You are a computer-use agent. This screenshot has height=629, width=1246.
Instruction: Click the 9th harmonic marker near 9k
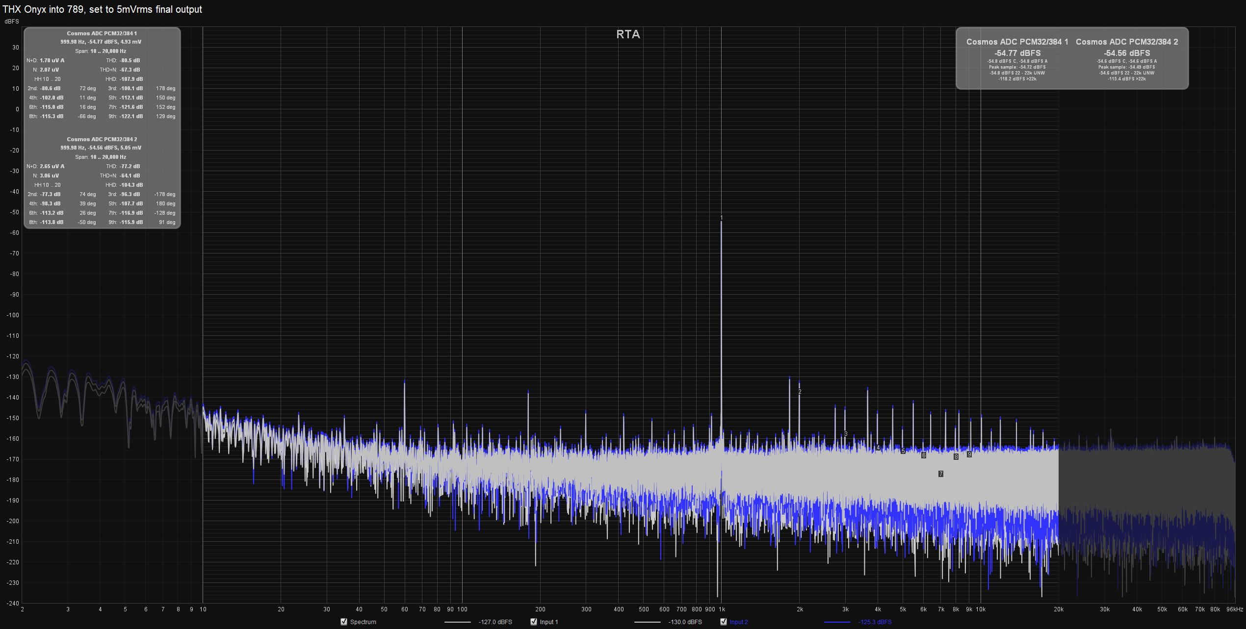[x=969, y=454]
